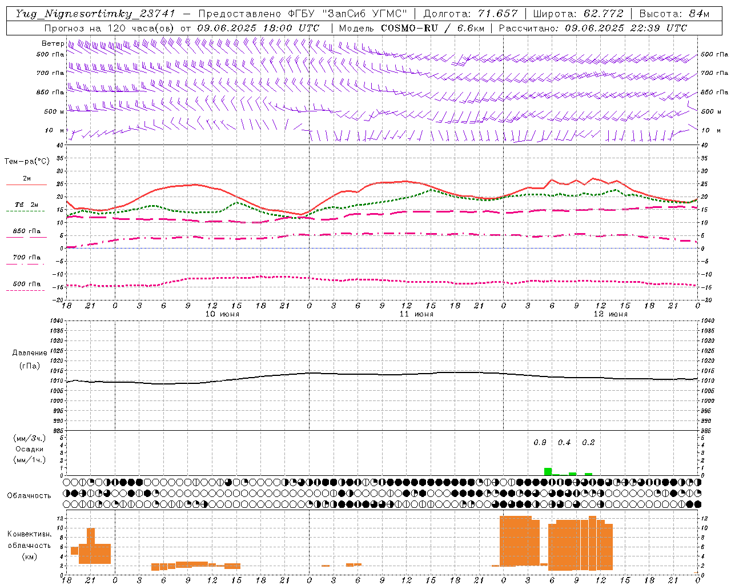
Task: Click the Давление pressure panel label
Action: click(x=30, y=353)
